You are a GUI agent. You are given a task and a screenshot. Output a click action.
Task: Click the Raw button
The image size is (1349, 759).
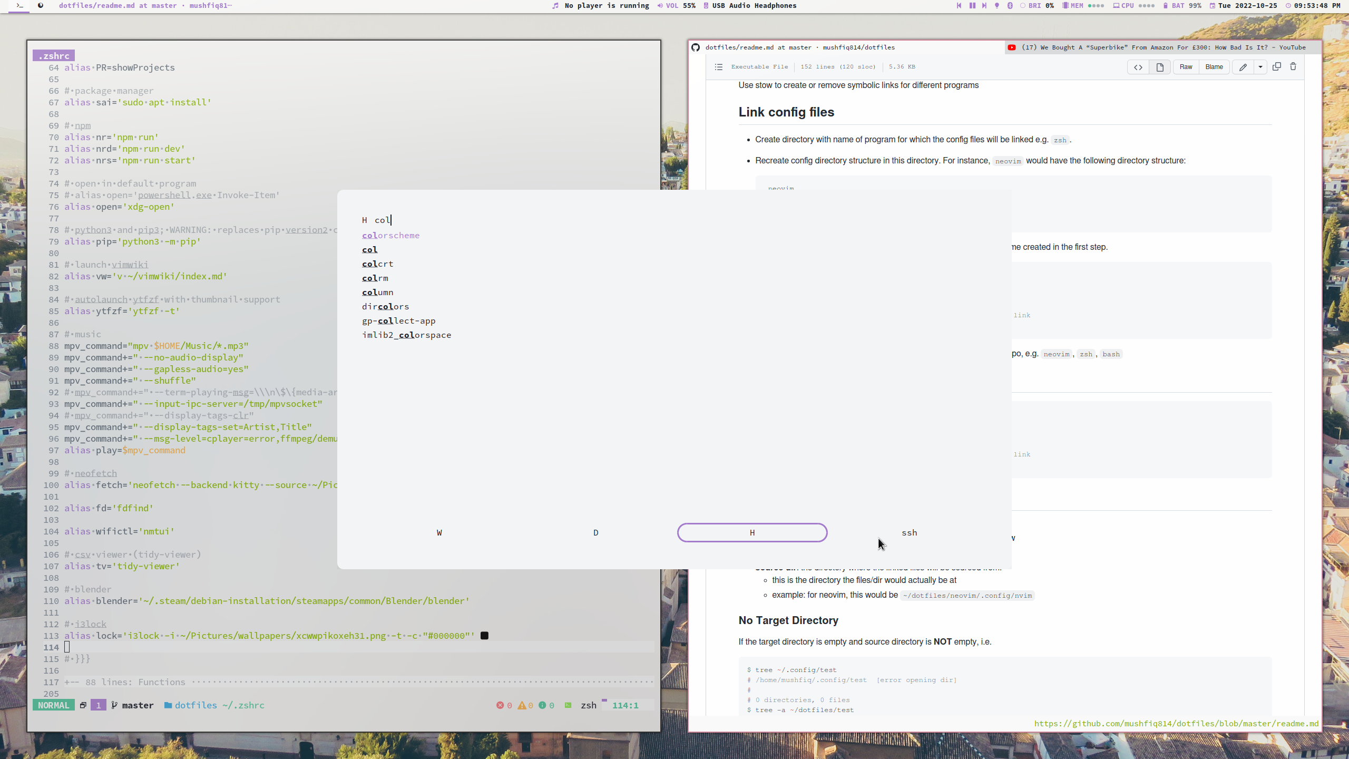tap(1185, 67)
